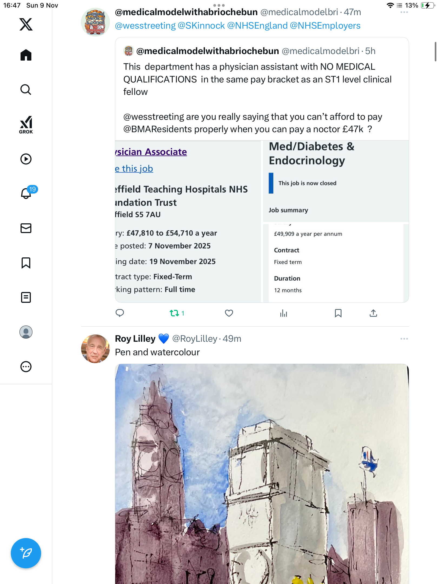Open the More circle menu in sidebar

[x=26, y=367]
